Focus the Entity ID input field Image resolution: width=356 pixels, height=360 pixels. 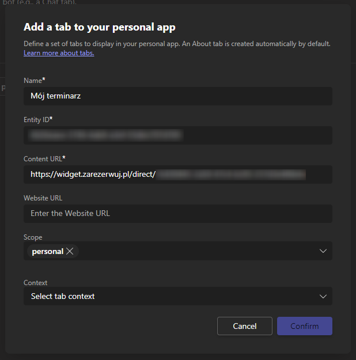[177, 135]
